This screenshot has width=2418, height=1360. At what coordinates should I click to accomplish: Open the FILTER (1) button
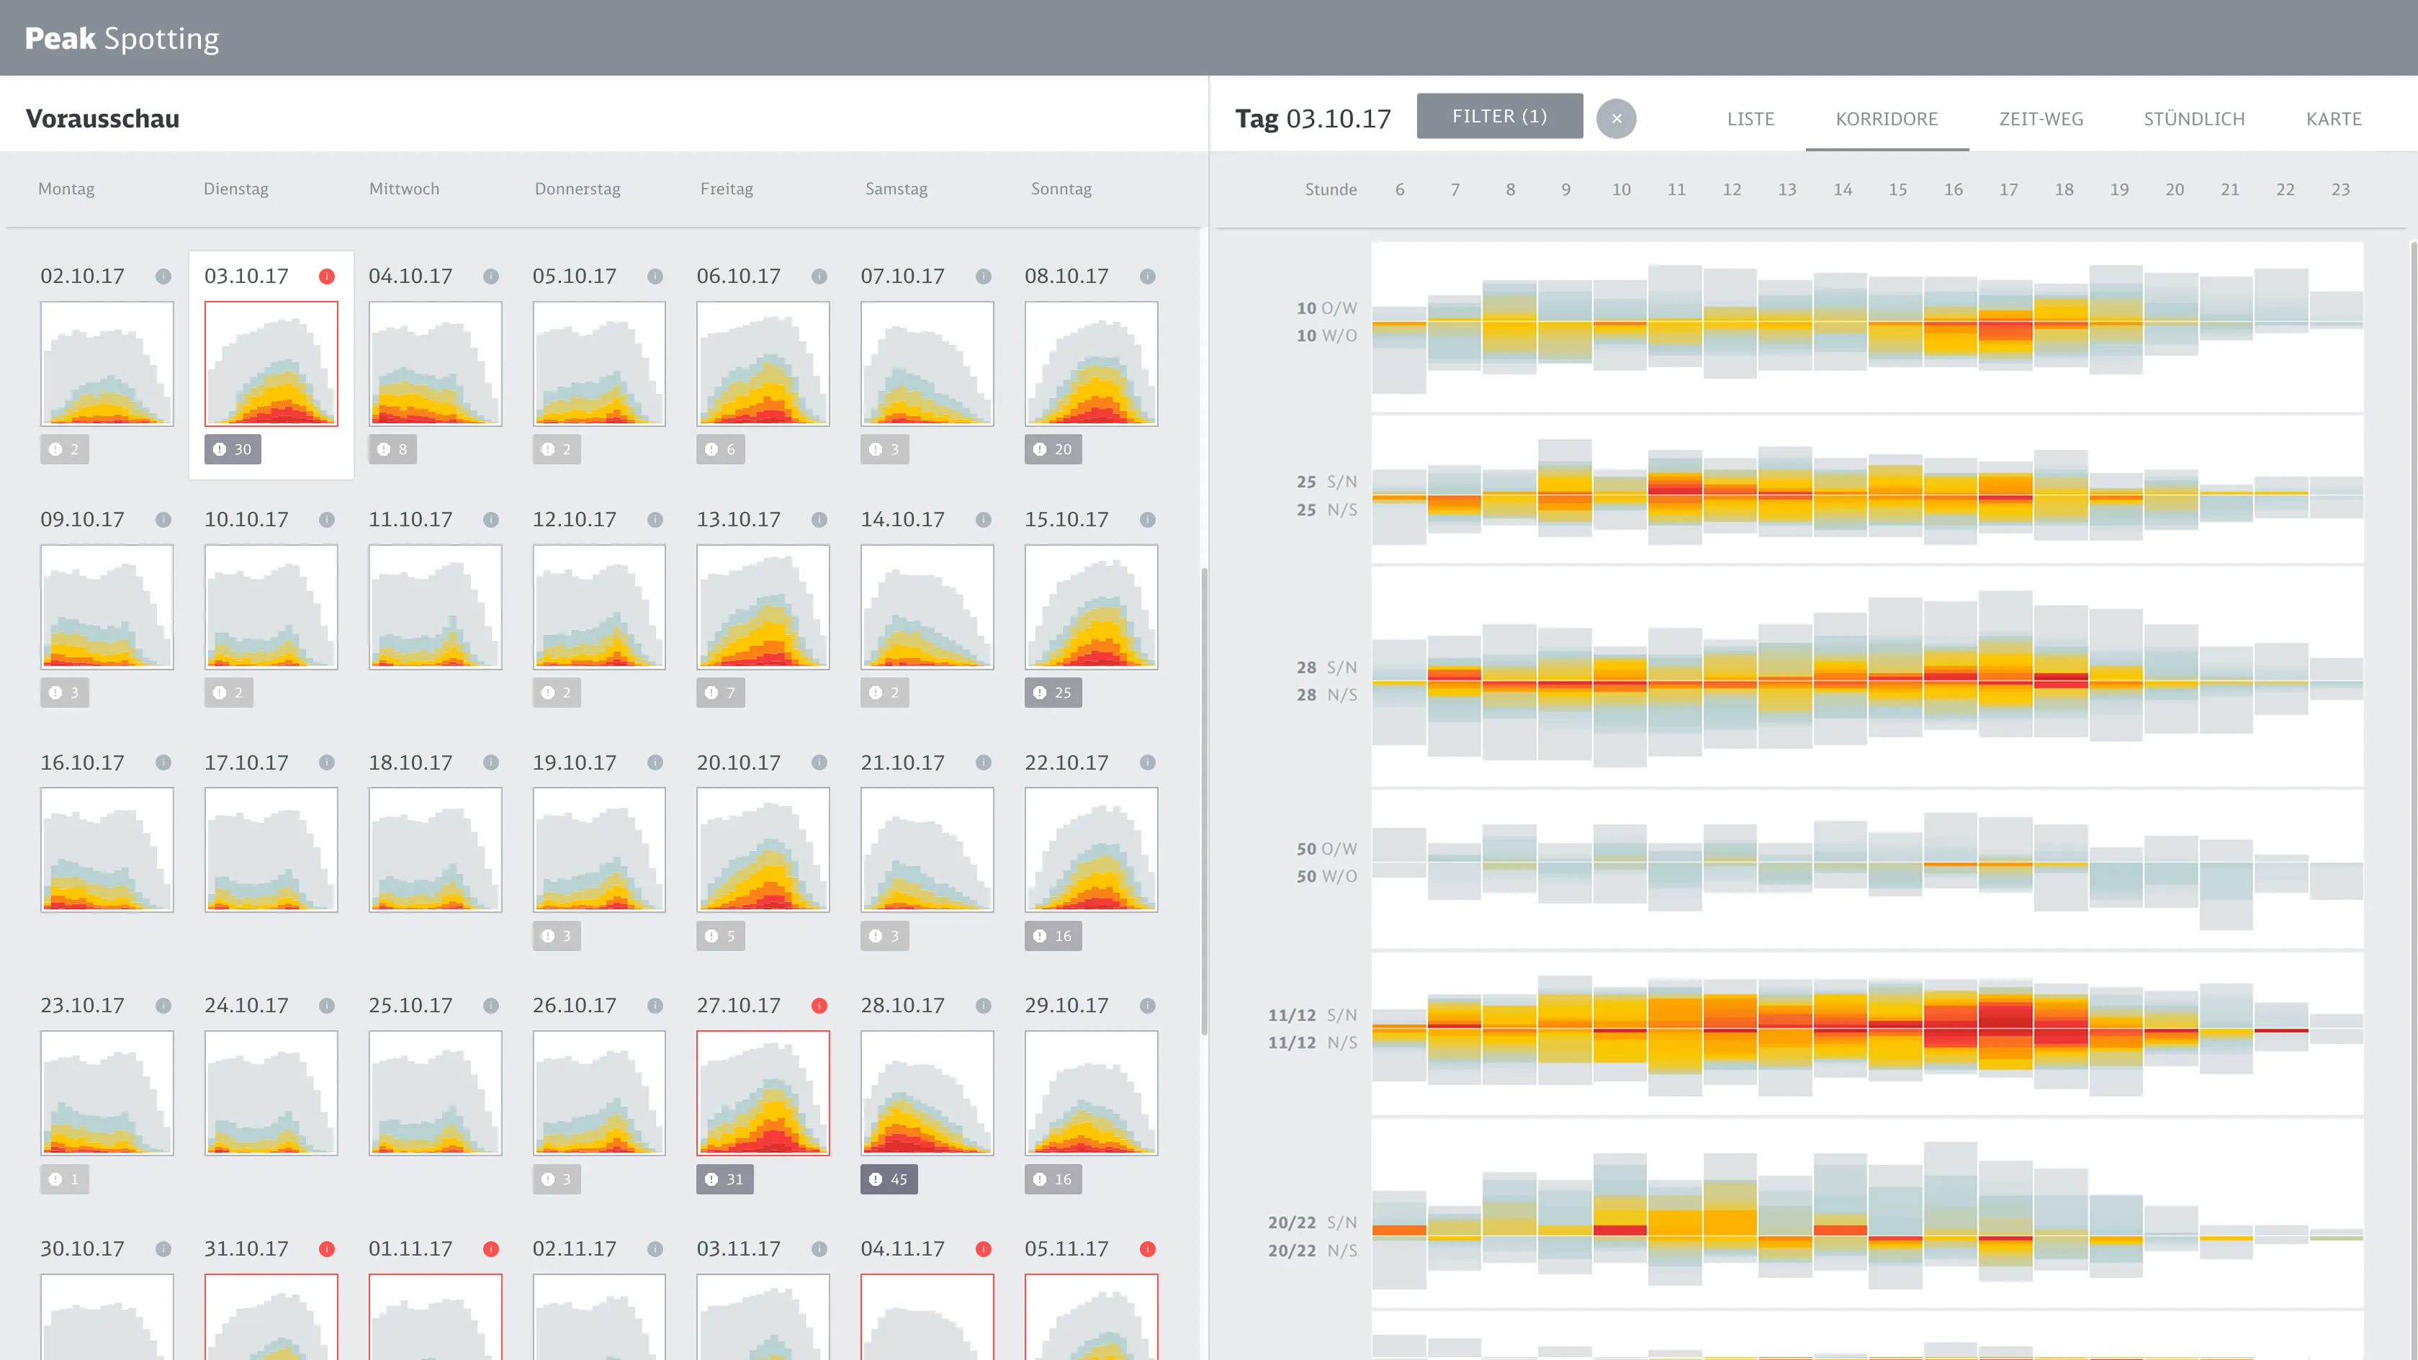(x=1499, y=115)
